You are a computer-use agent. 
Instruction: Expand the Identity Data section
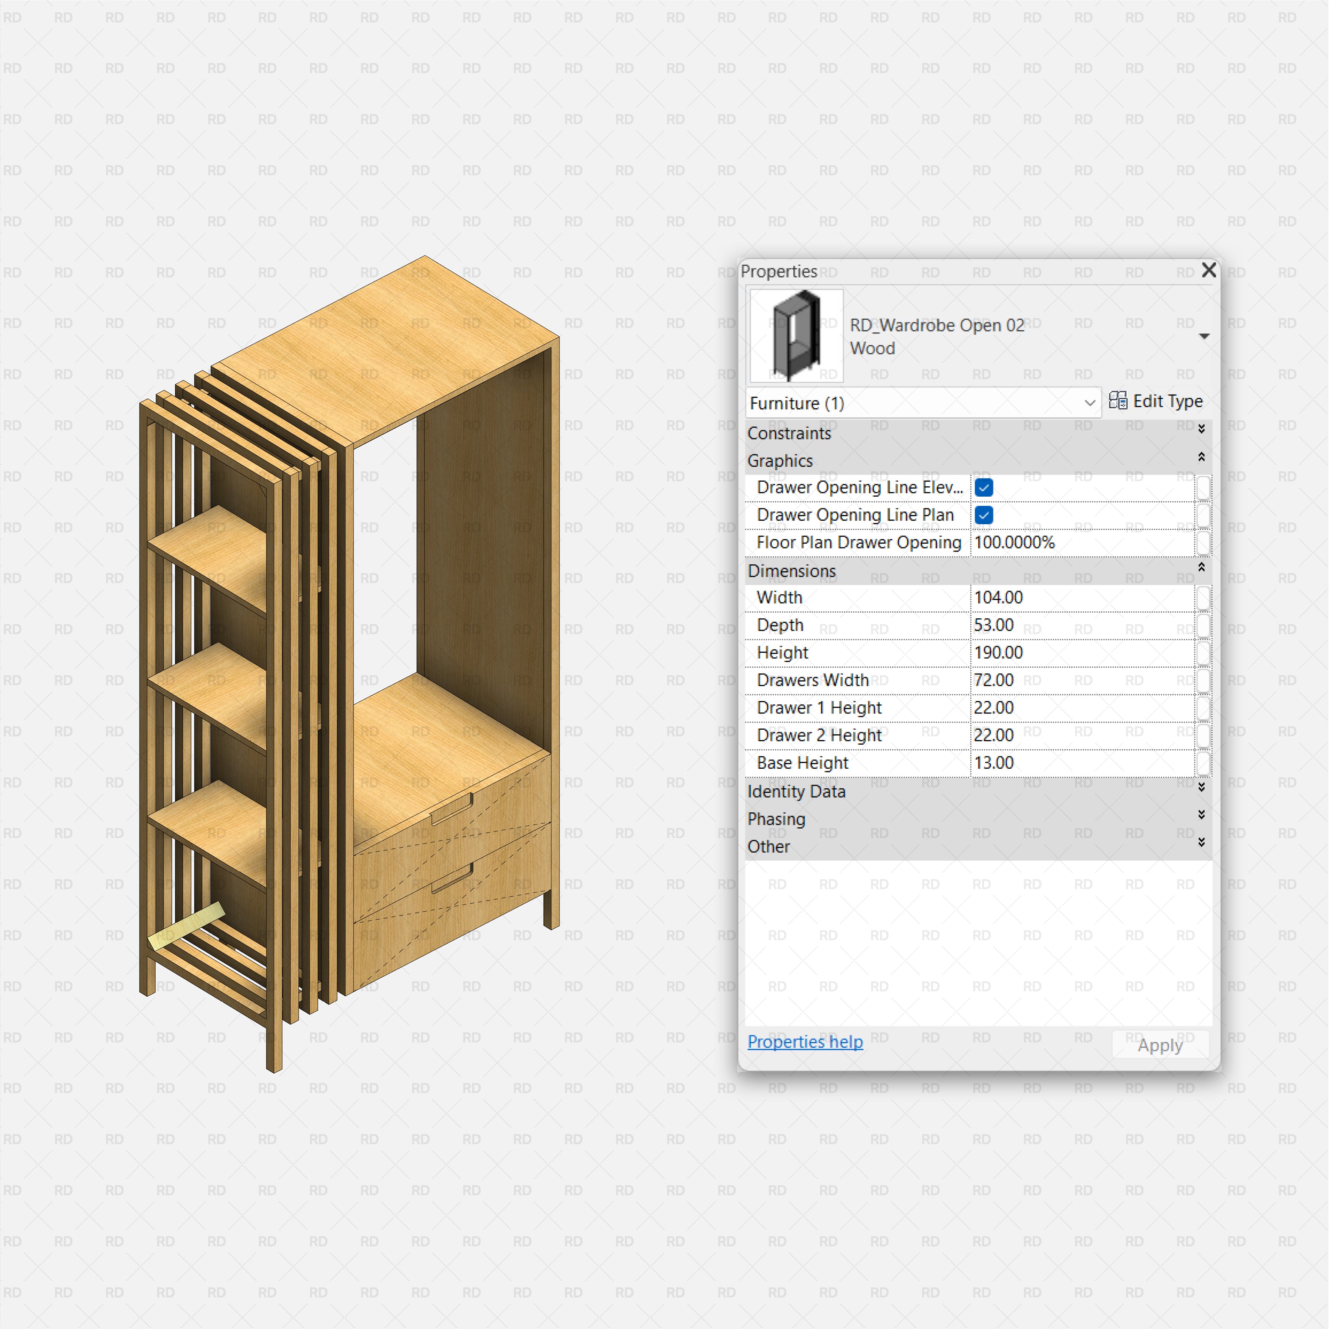coord(1202,789)
